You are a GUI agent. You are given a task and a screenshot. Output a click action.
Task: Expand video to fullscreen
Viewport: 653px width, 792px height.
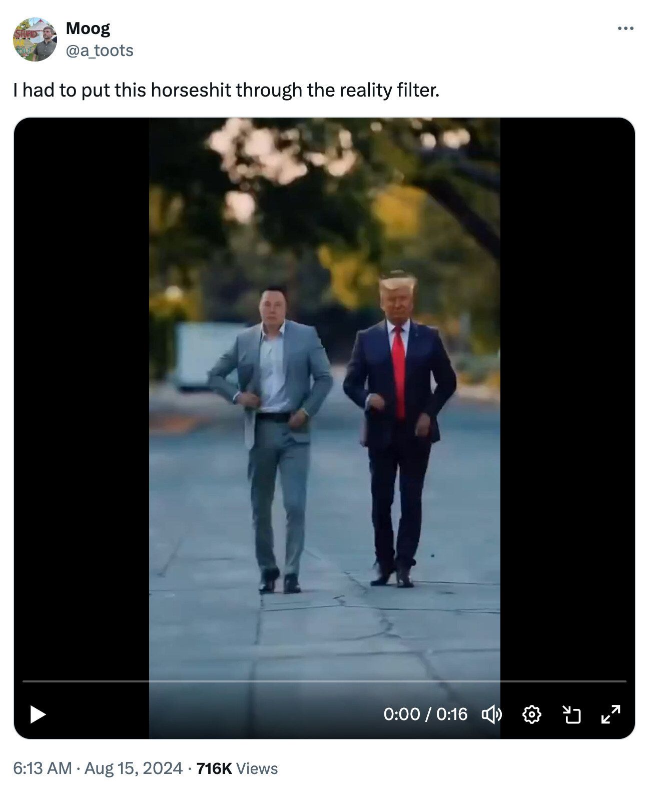tap(611, 714)
